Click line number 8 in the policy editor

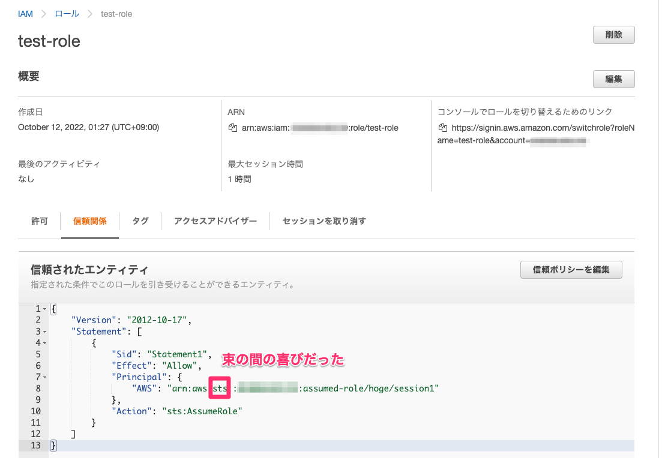click(38, 388)
